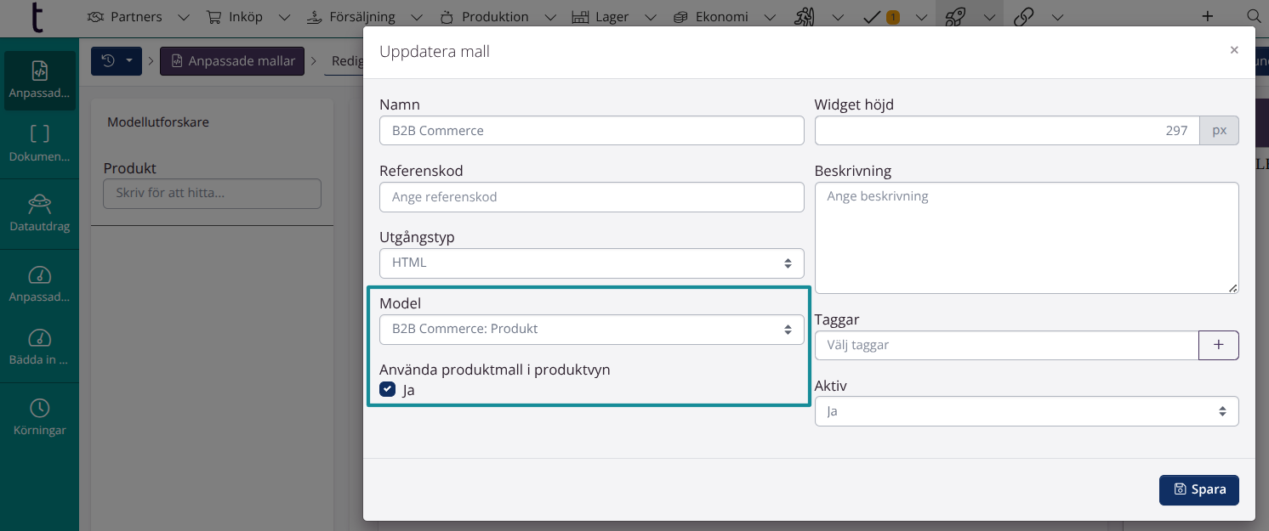Expand the Aktiv dropdown

[1026, 411]
